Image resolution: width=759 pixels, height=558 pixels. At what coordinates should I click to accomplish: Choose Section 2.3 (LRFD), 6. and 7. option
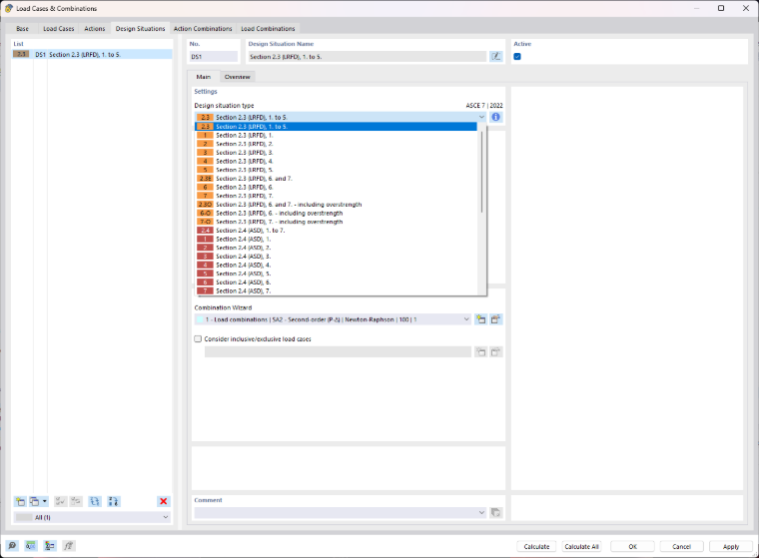point(337,179)
